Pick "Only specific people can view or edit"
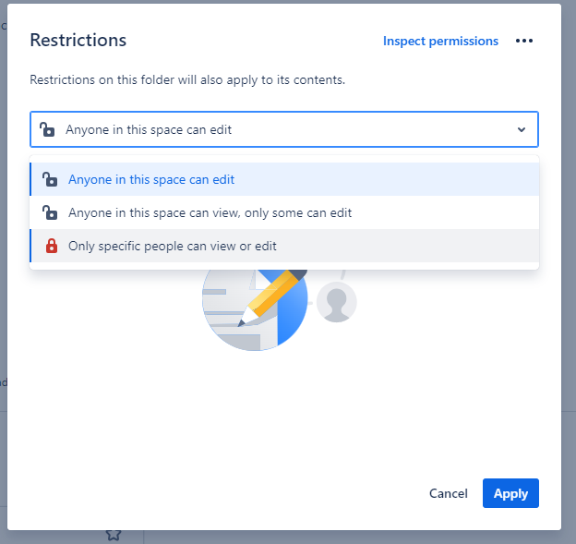 (x=173, y=247)
